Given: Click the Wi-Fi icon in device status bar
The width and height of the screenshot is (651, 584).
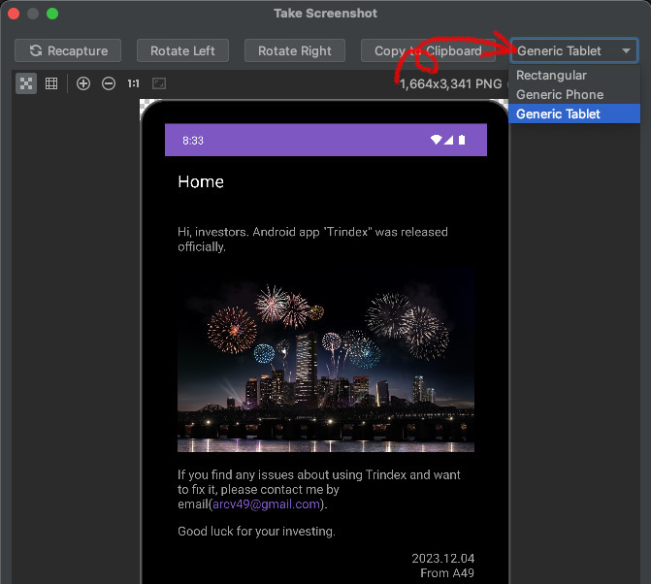Looking at the screenshot, I should click(x=436, y=140).
